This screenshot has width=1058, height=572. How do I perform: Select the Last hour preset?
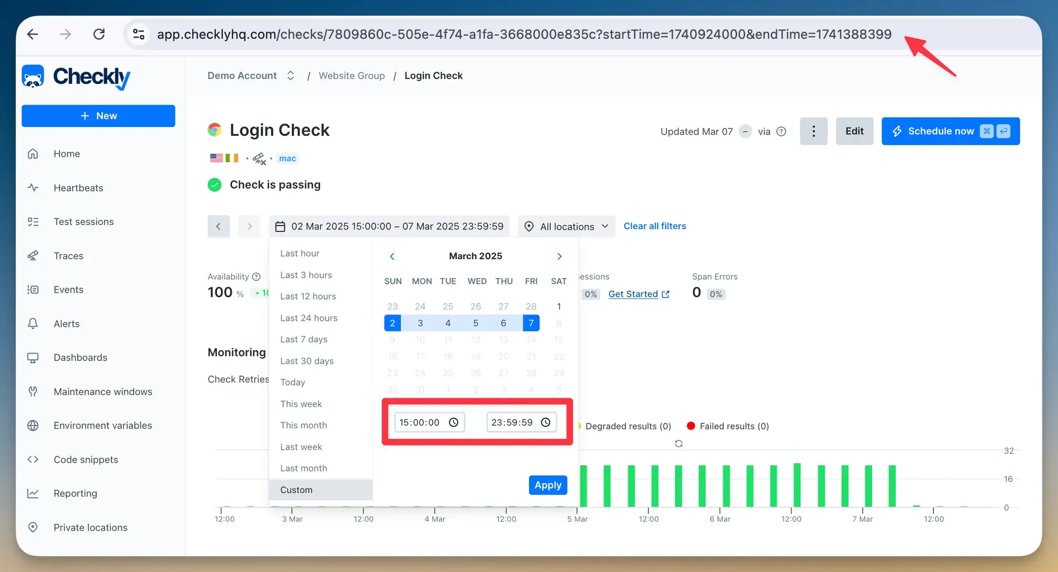(321, 253)
